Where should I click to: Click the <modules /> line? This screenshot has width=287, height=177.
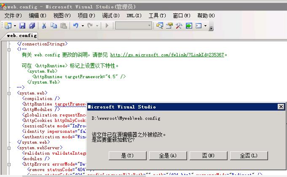(36, 159)
